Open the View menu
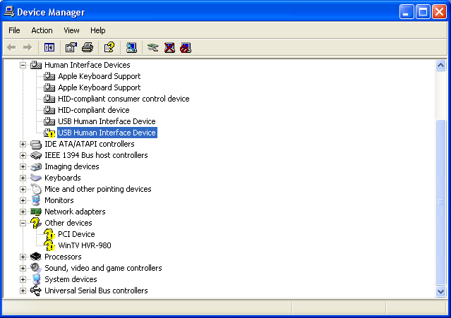The image size is (451, 318). click(71, 30)
